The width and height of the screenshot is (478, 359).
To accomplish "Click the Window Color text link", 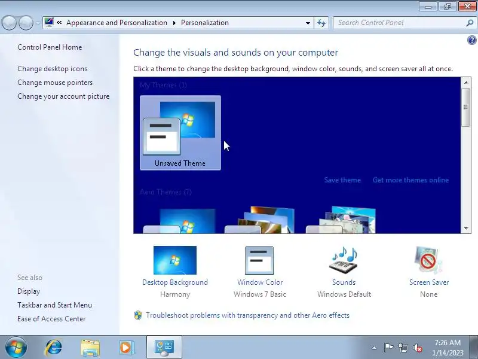I will [260, 282].
